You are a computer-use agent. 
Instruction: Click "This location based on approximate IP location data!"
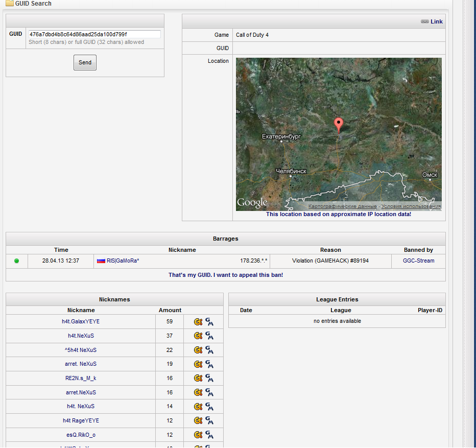tap(339, 214)
